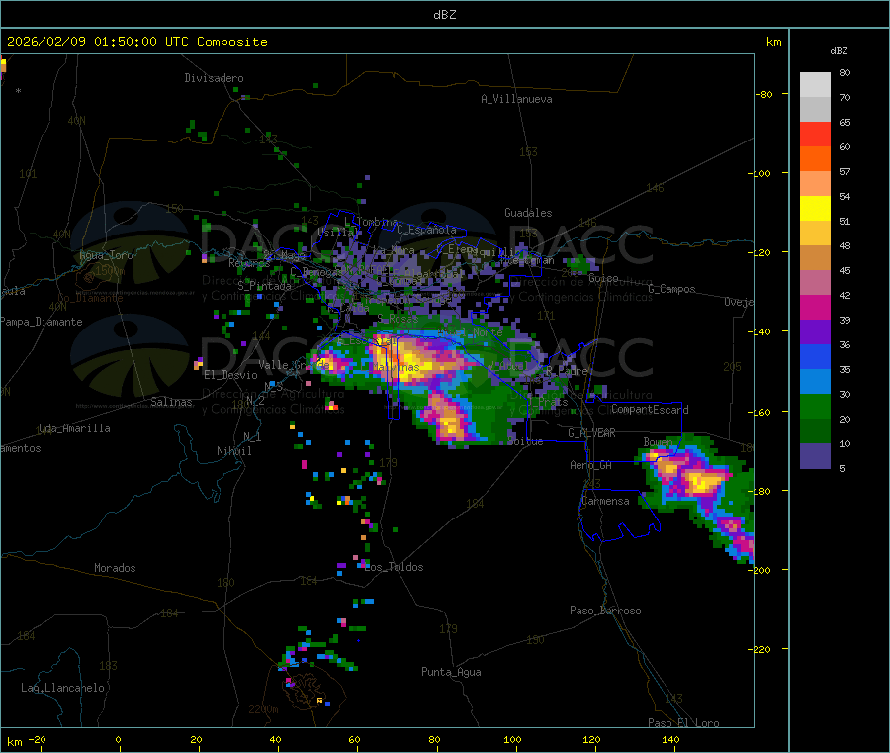Click the yellow storm core south of Soitue

pos(451,424)
